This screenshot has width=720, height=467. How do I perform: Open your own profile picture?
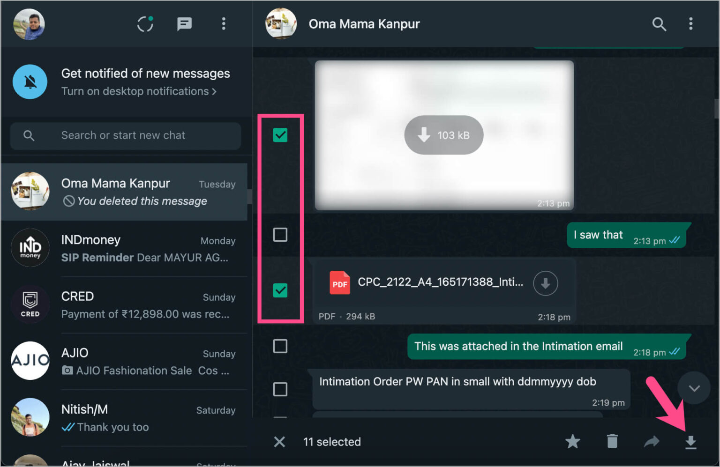point(29,24)
